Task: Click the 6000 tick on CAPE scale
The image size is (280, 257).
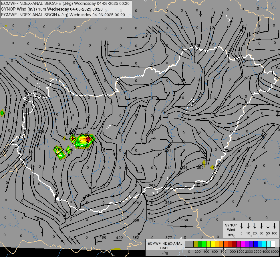Action: click(275, 252)
